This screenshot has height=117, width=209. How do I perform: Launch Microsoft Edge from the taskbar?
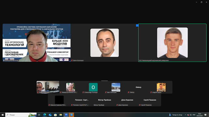pyautogui.click(x=45, y=115)
